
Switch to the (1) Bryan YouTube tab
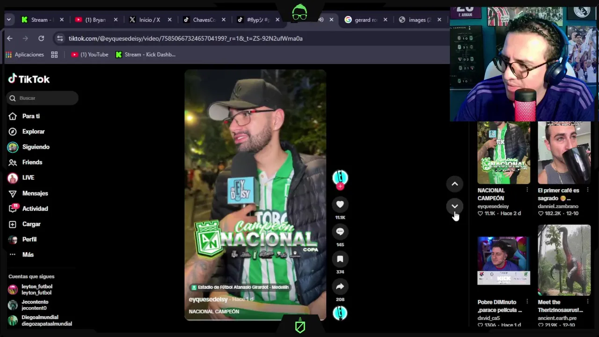point(95,20)
